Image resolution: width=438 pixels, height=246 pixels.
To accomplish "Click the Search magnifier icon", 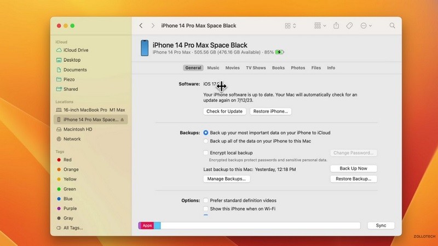I will pyautogui.click(x=392, y=26).
